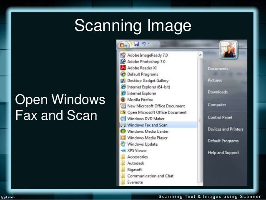Click the Internet Explorer (64-bit) icon
The height and width of the screenshot is (200, 266).
(123, 87)
